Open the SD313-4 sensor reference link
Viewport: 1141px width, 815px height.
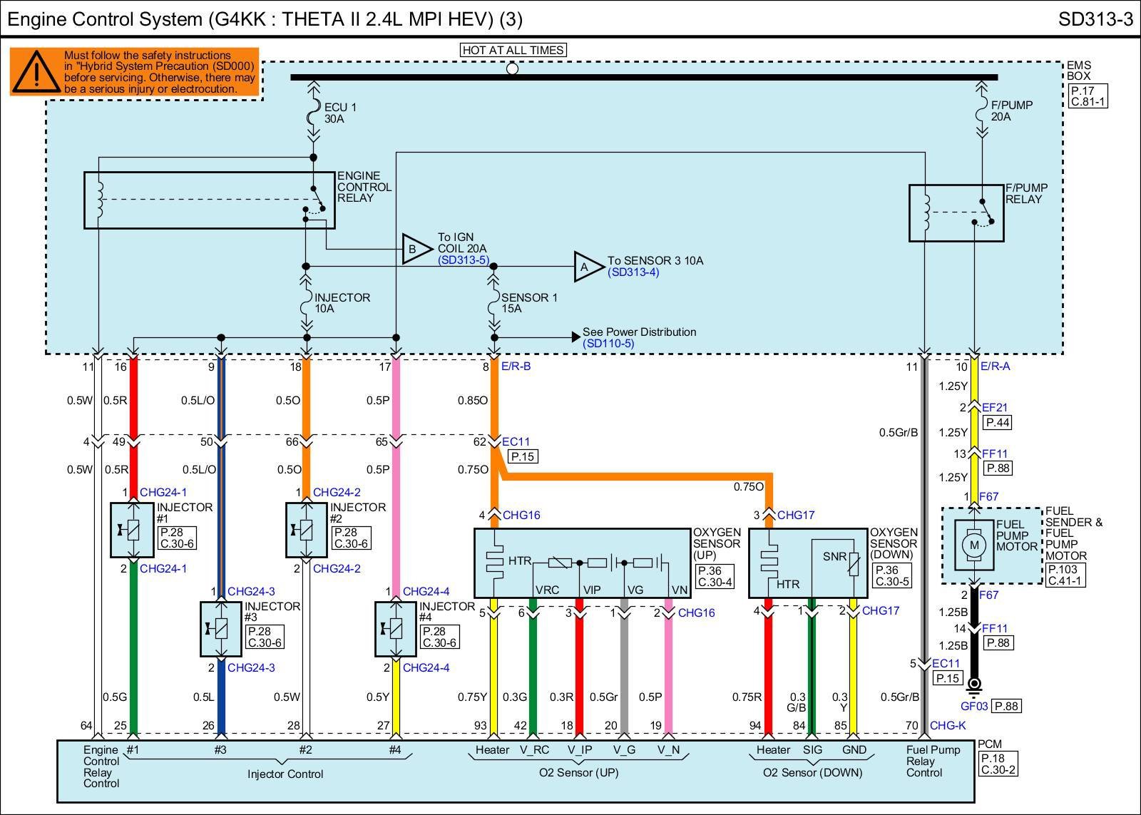tap(633, 272)
